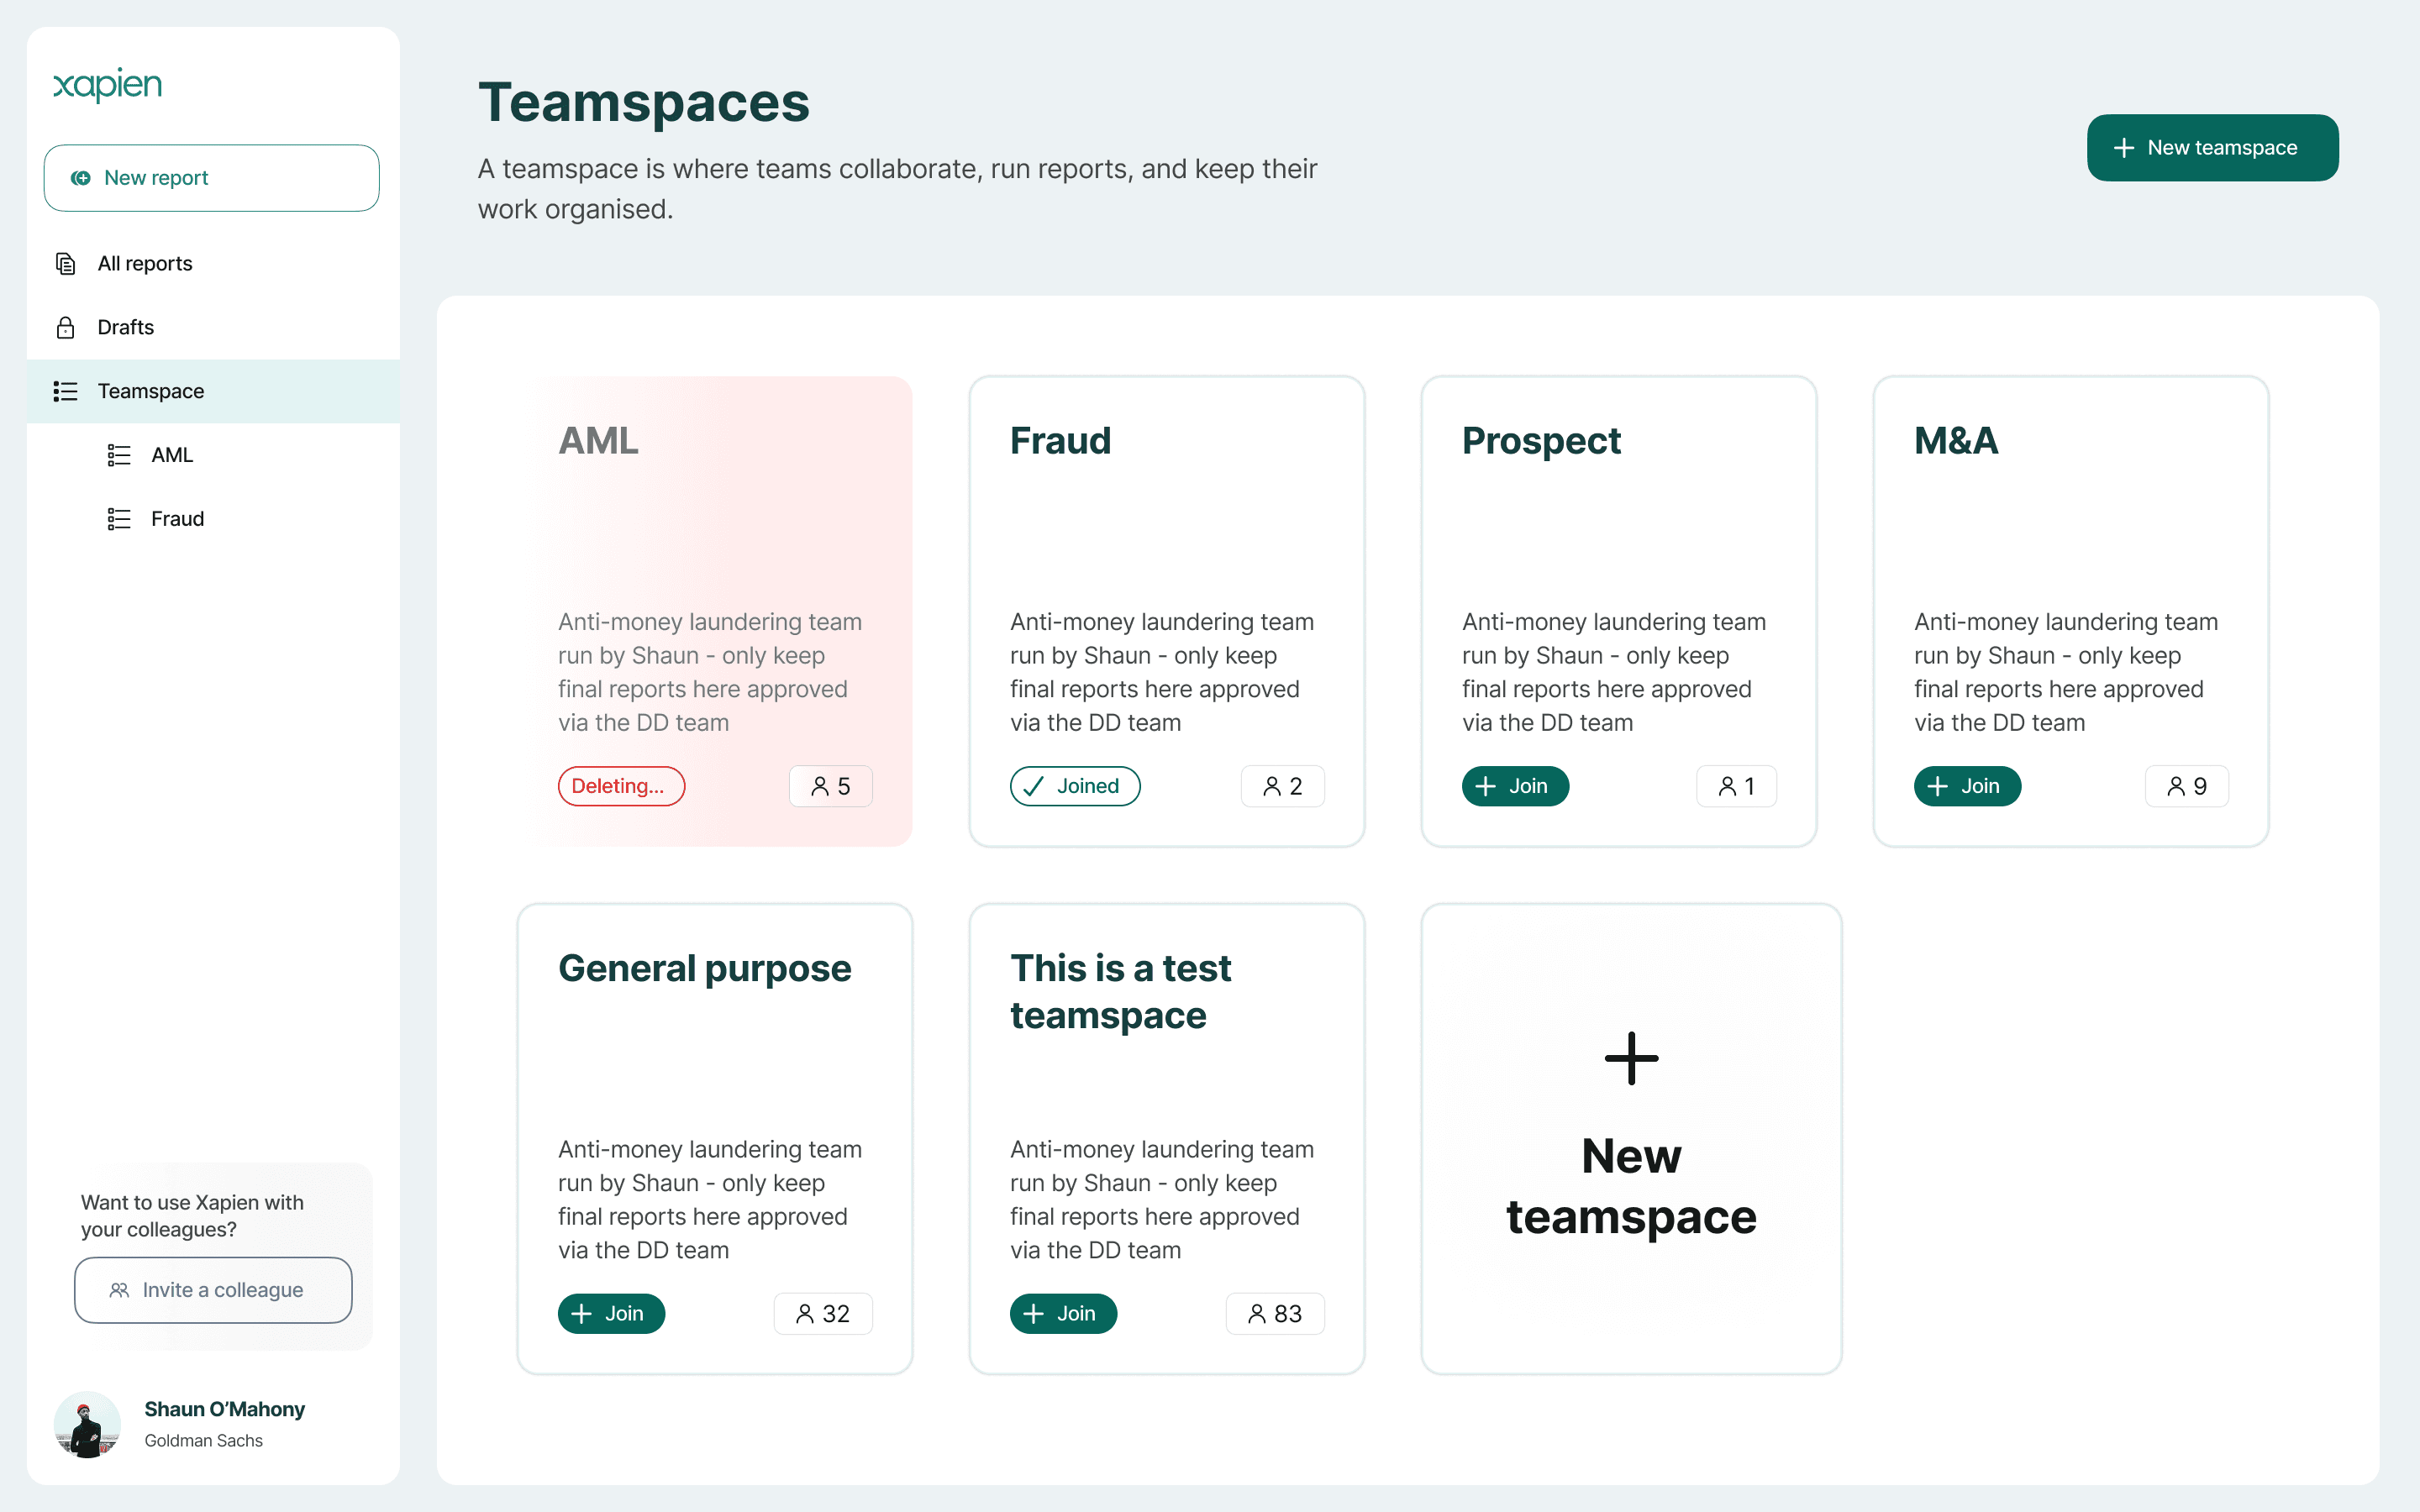
Task: Click Invite a colleague button
Action: (x=213, y=1290)
